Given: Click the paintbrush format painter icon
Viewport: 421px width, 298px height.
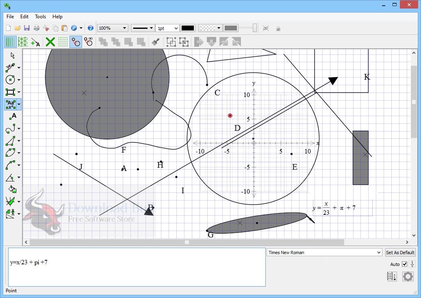Looking at the screenshot, I should click(155, 41).
